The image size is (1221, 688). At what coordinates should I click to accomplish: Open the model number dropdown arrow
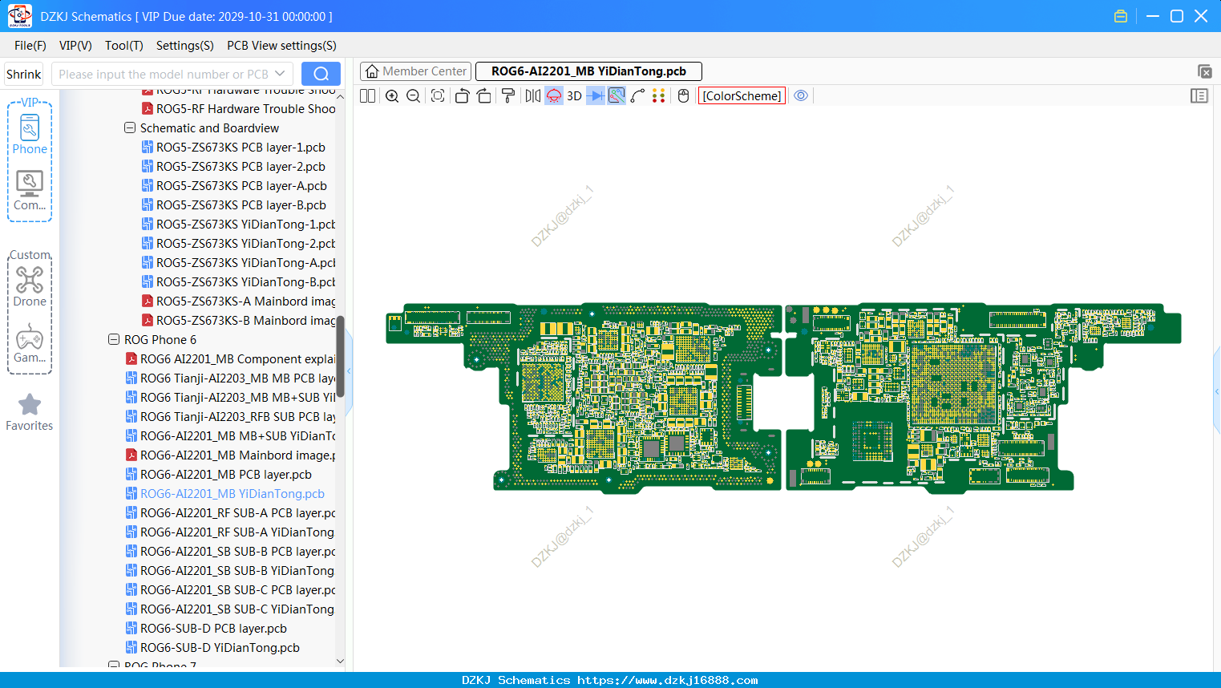[x=280, y=74]
